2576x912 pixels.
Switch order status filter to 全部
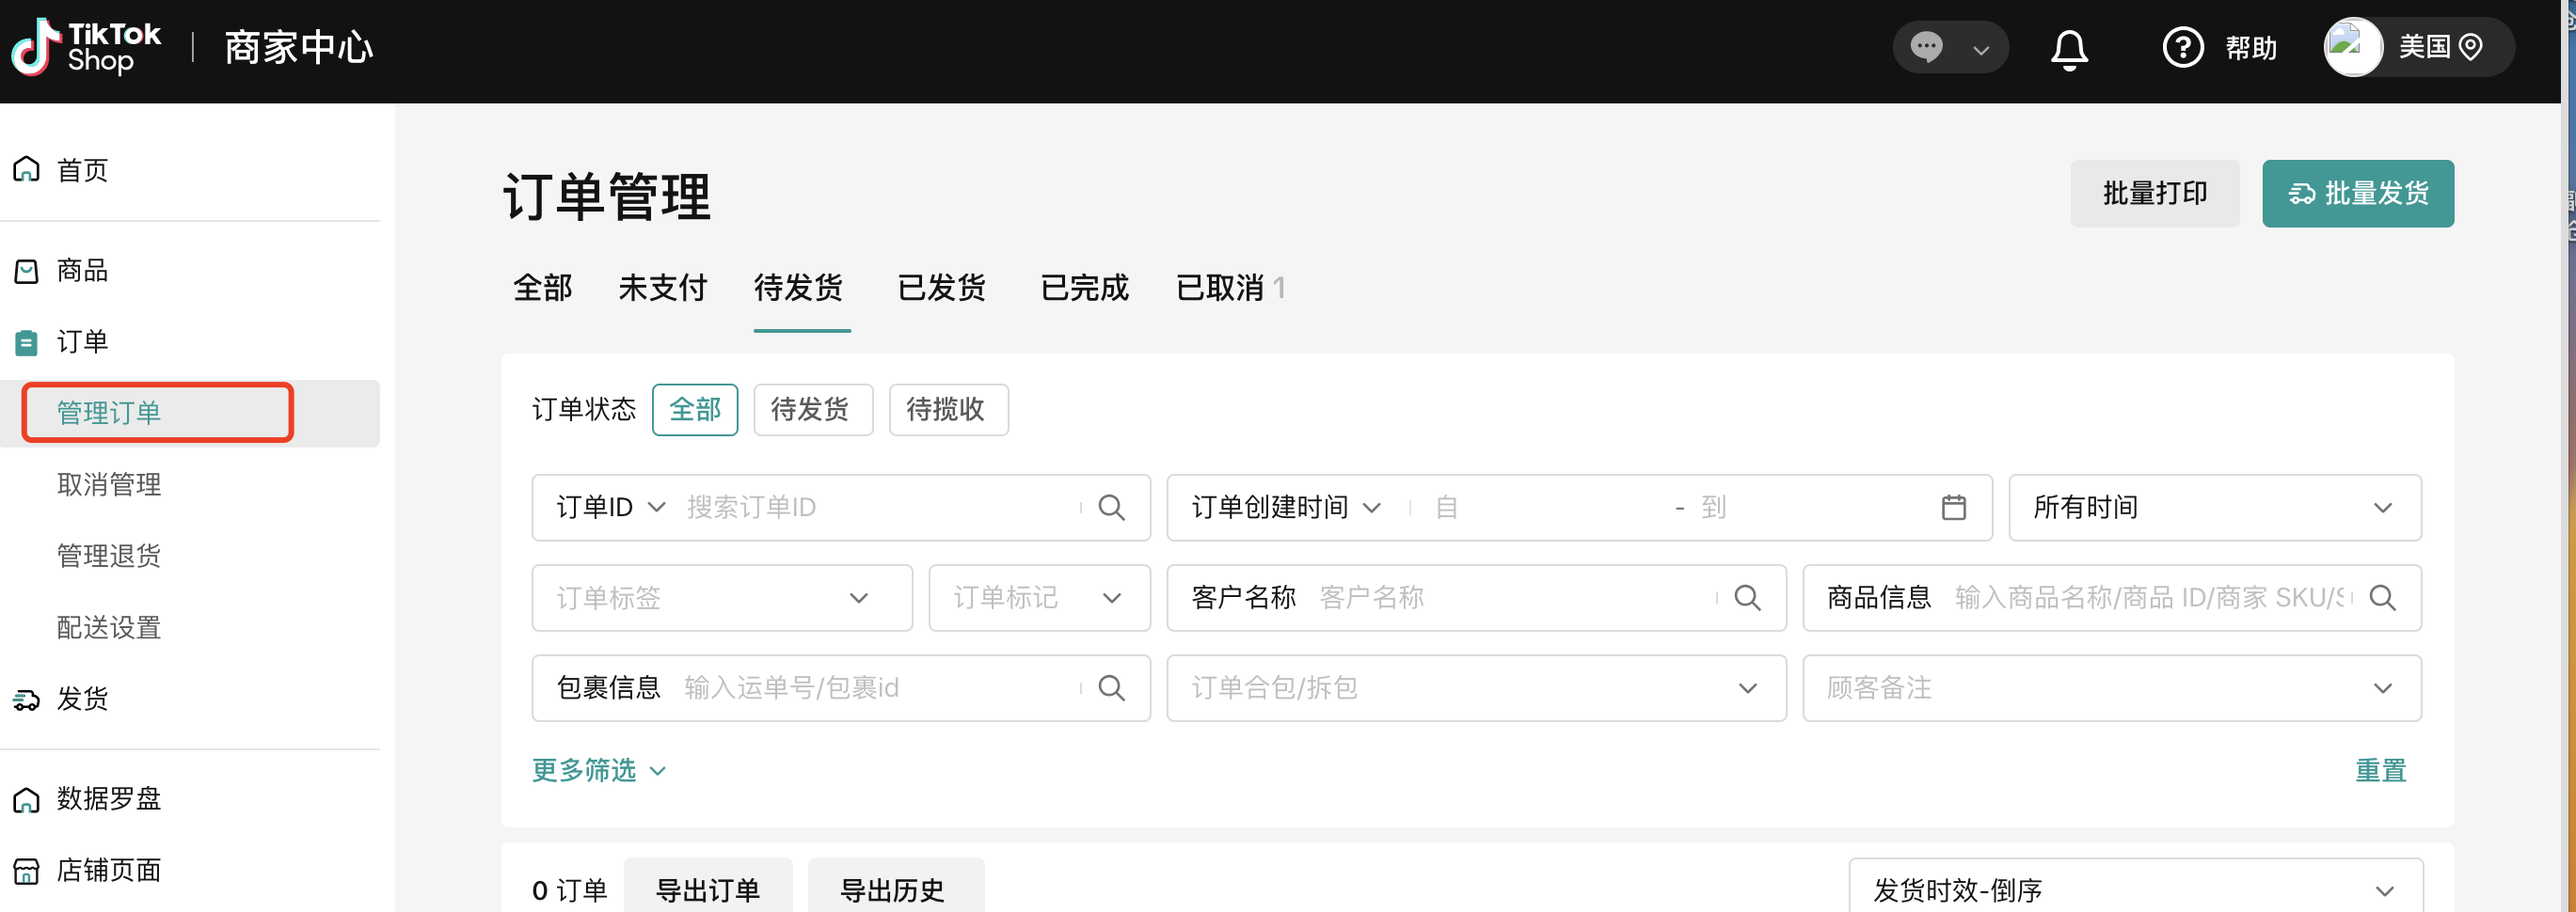coord(695,410)
